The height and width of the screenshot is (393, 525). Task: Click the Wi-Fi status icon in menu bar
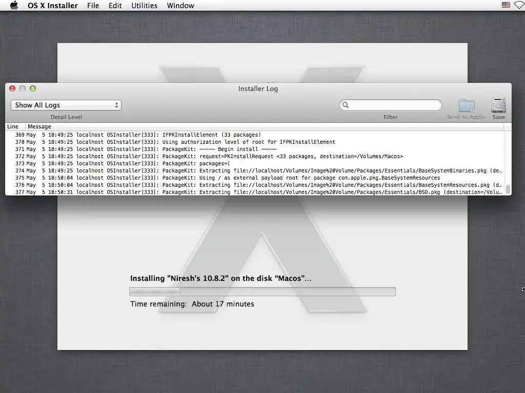point(520,5)
